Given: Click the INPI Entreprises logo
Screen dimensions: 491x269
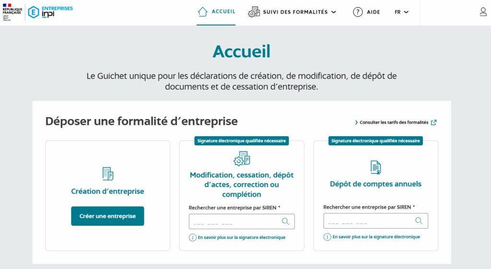Looking at the screenshot, I should coord(50,12).
